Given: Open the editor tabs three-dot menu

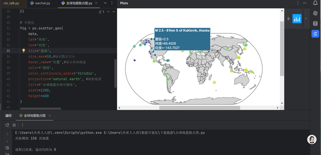Looking at the screenshot, I should (112, 3).
